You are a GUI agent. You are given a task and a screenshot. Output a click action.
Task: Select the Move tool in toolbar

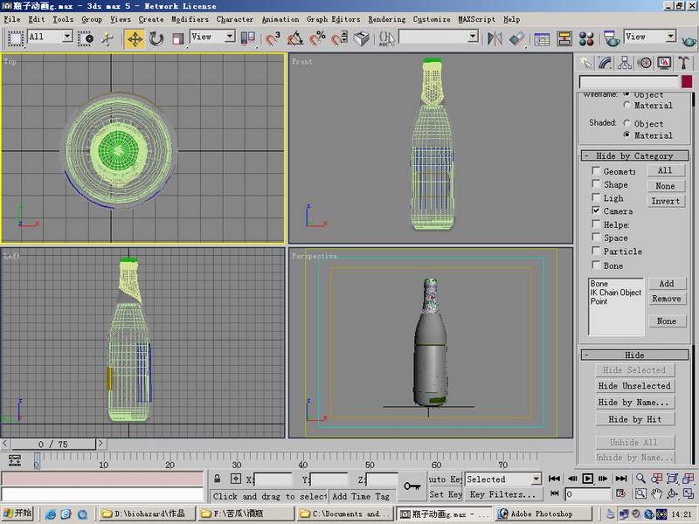coord(135,38)
